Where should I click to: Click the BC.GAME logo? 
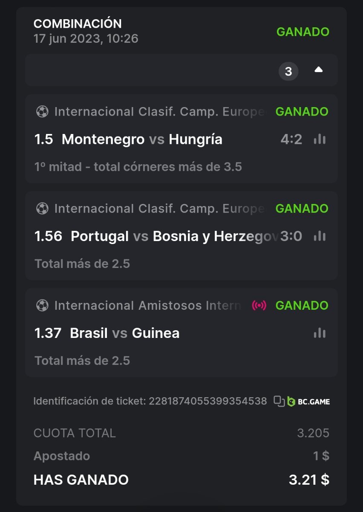pos(308,401)
